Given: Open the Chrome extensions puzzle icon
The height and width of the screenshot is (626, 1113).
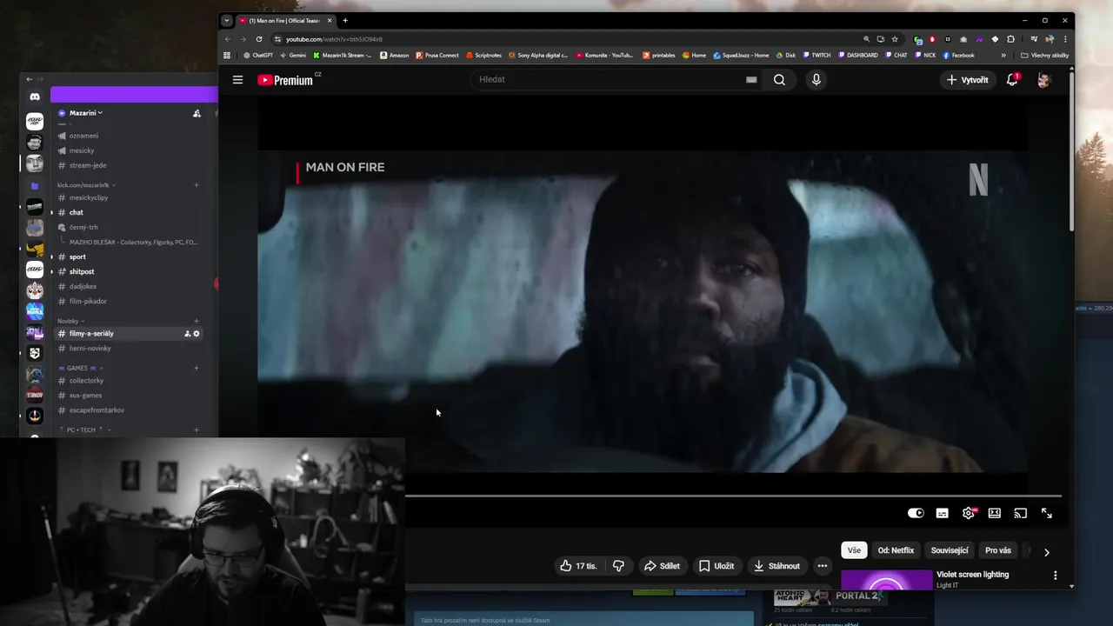Looking at the screenshot, I should (1010, 39).
